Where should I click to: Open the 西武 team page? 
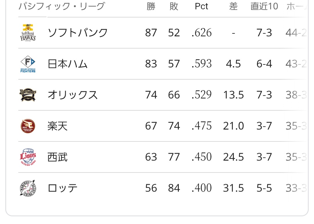click(x=58, y=157)
